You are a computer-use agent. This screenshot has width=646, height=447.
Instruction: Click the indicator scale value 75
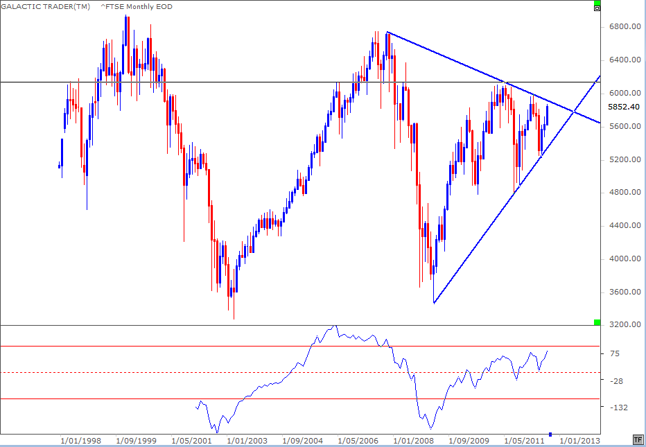coord(614,354)
